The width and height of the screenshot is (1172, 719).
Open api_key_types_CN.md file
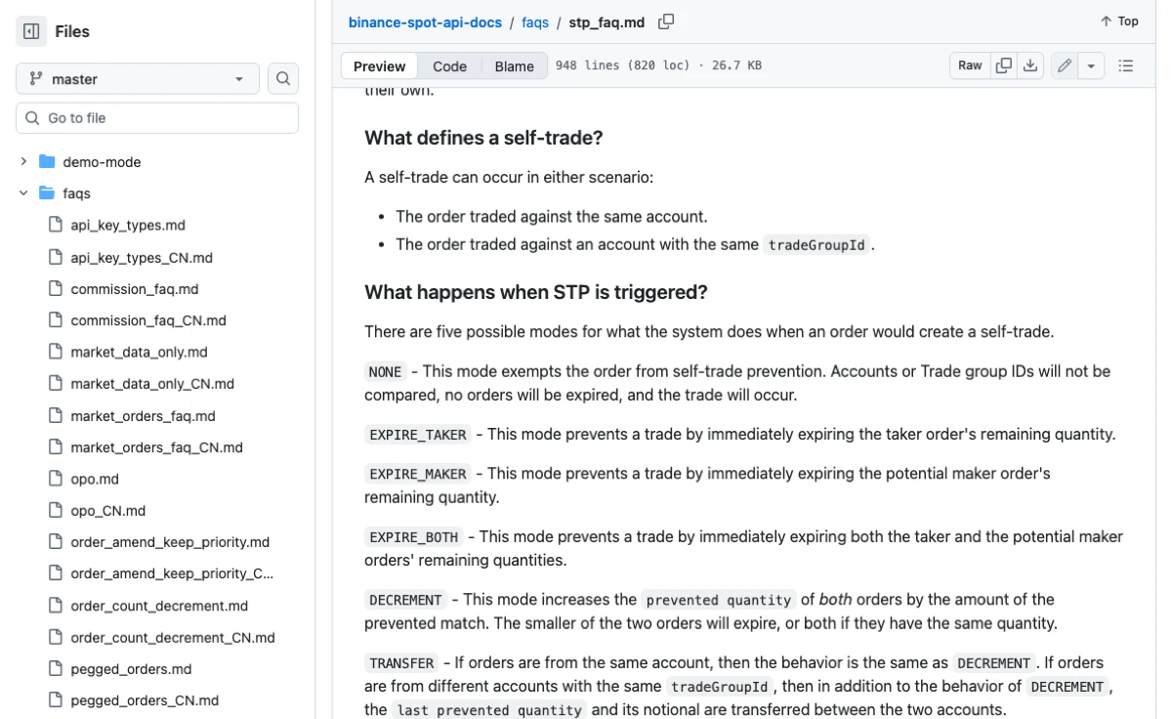click(x=142, y=258)
